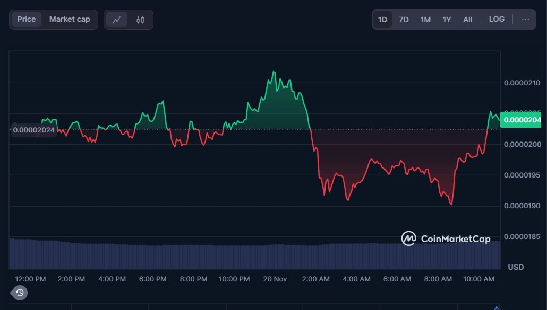547x310 pixels.
Task: Choose the 1Y time range
Action: [447, 20]
